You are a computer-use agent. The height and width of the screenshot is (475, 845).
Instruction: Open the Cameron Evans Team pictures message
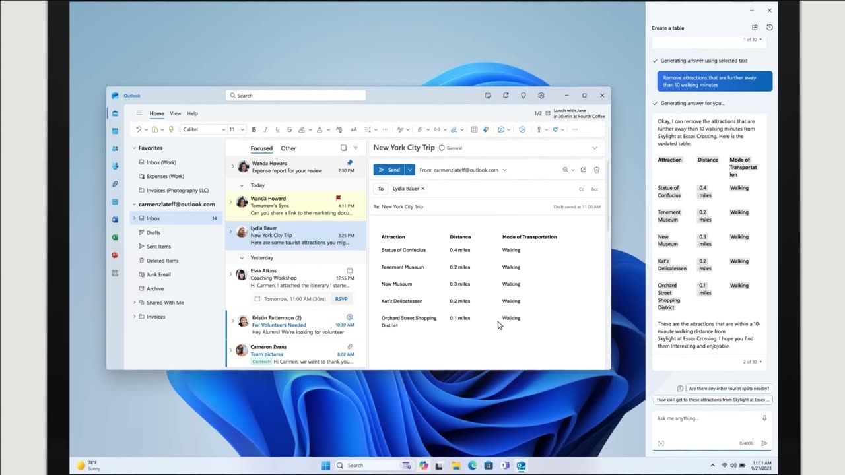click(296, 354)
